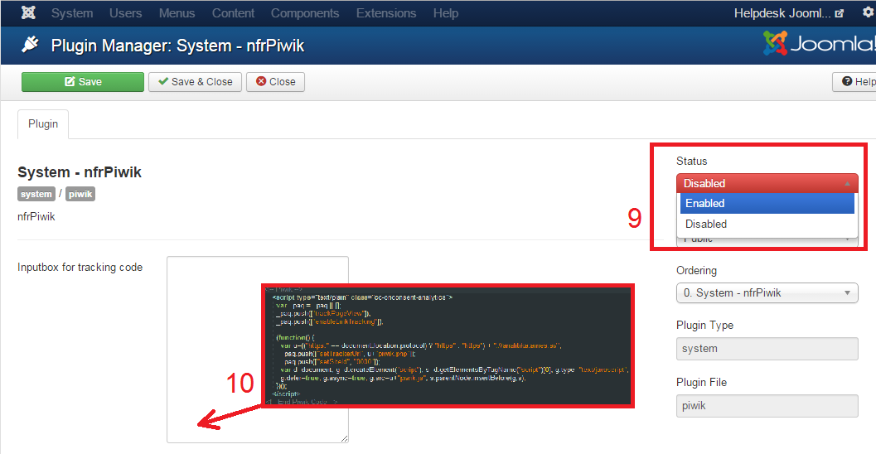Open the Components menu
Screen dimensions: 876x454
click(305, 13)
